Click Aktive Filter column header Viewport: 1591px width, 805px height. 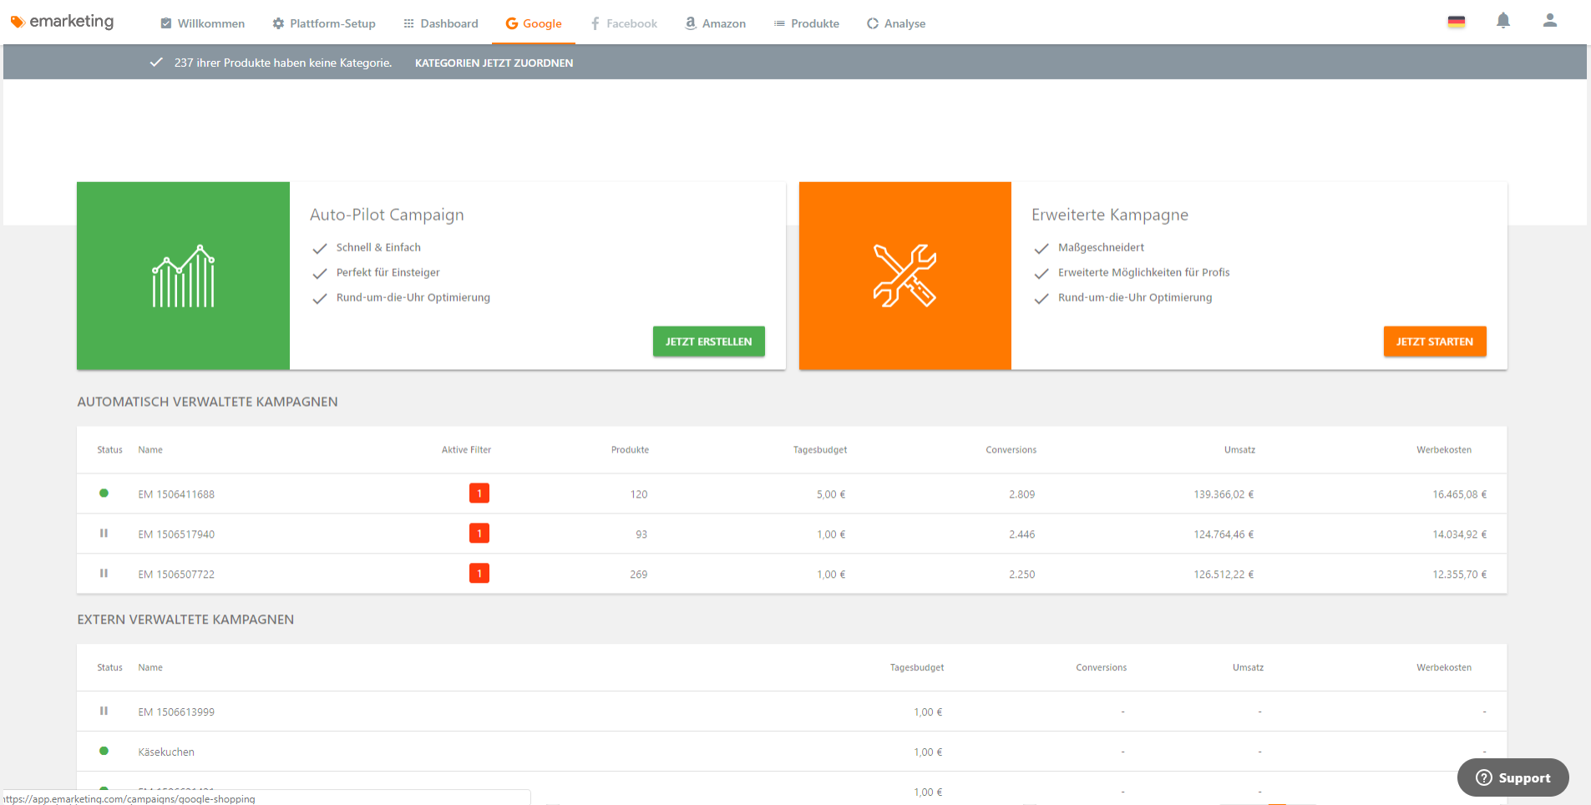tap(466, 450)
